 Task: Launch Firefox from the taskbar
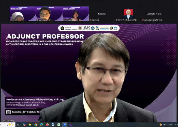coord(47,125)
